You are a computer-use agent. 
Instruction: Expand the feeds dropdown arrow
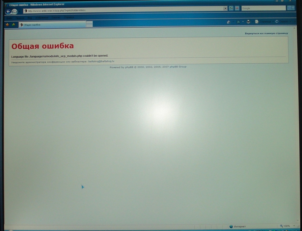[243, 22]
